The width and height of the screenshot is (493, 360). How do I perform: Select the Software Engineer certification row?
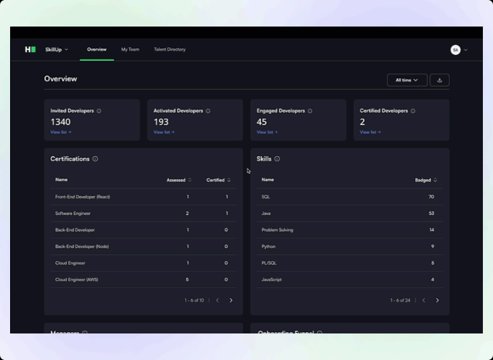[143, 213]
